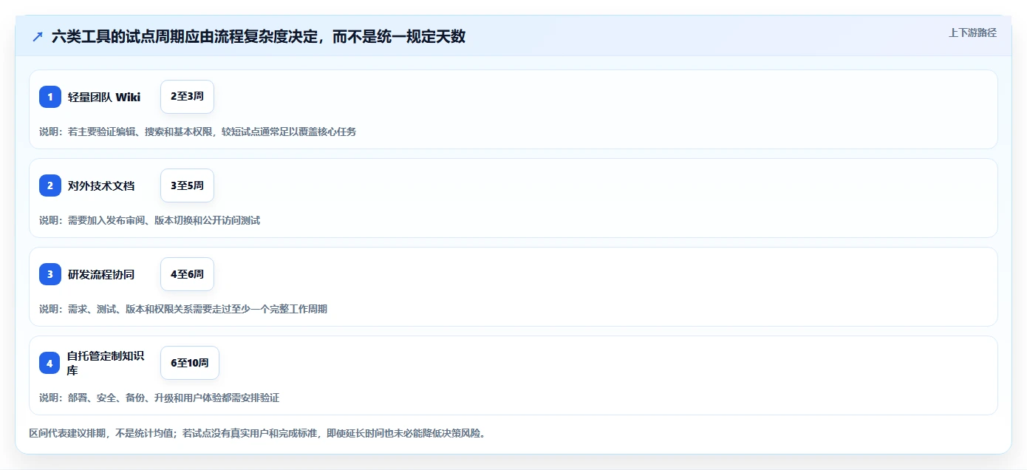
Task: Click the 研发流程协同 title
Action: click(x=101, y=274)
